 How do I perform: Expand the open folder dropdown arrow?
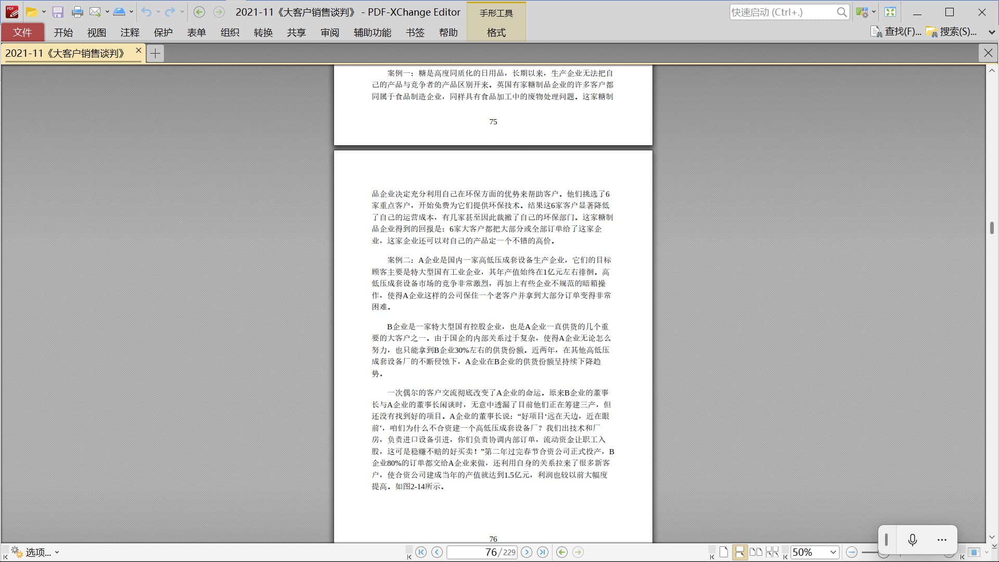44,12
